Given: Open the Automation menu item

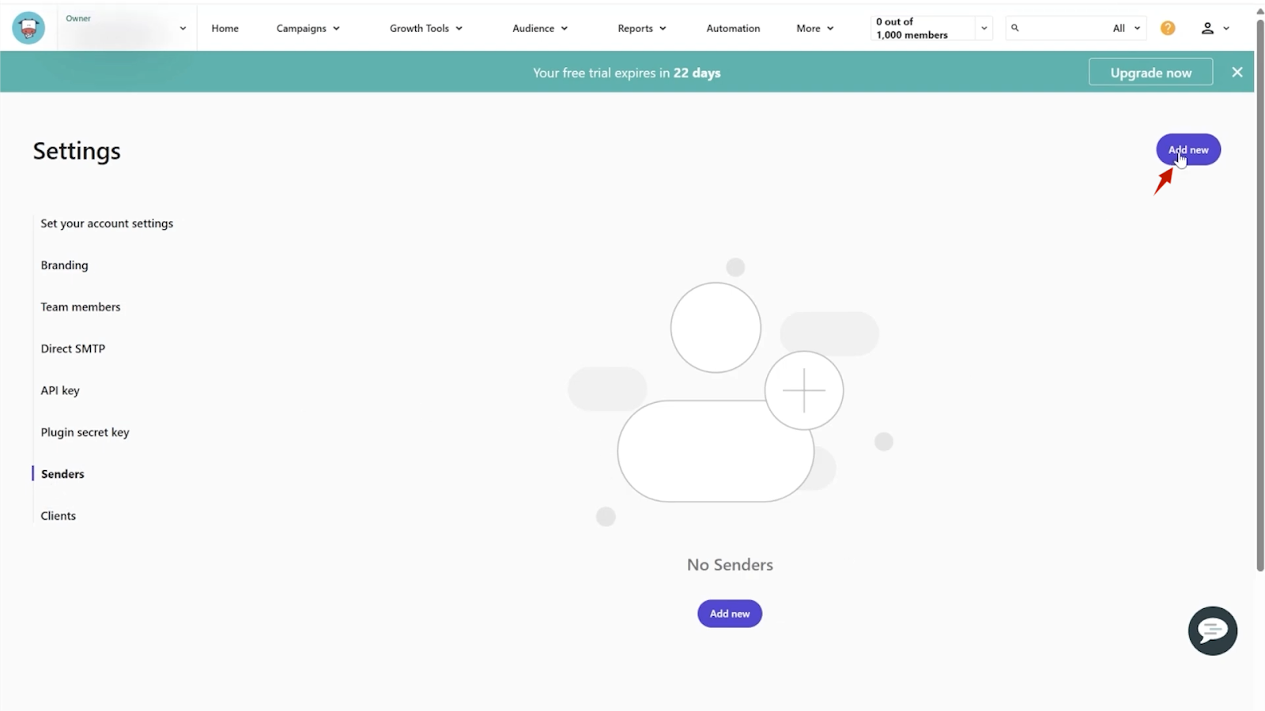Looking at the screenshot, I should coord(733,28).
